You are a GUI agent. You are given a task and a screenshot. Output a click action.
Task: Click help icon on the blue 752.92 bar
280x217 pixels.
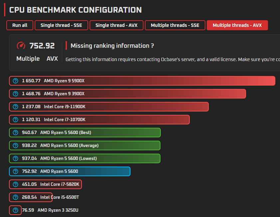(x=16, y=172)
